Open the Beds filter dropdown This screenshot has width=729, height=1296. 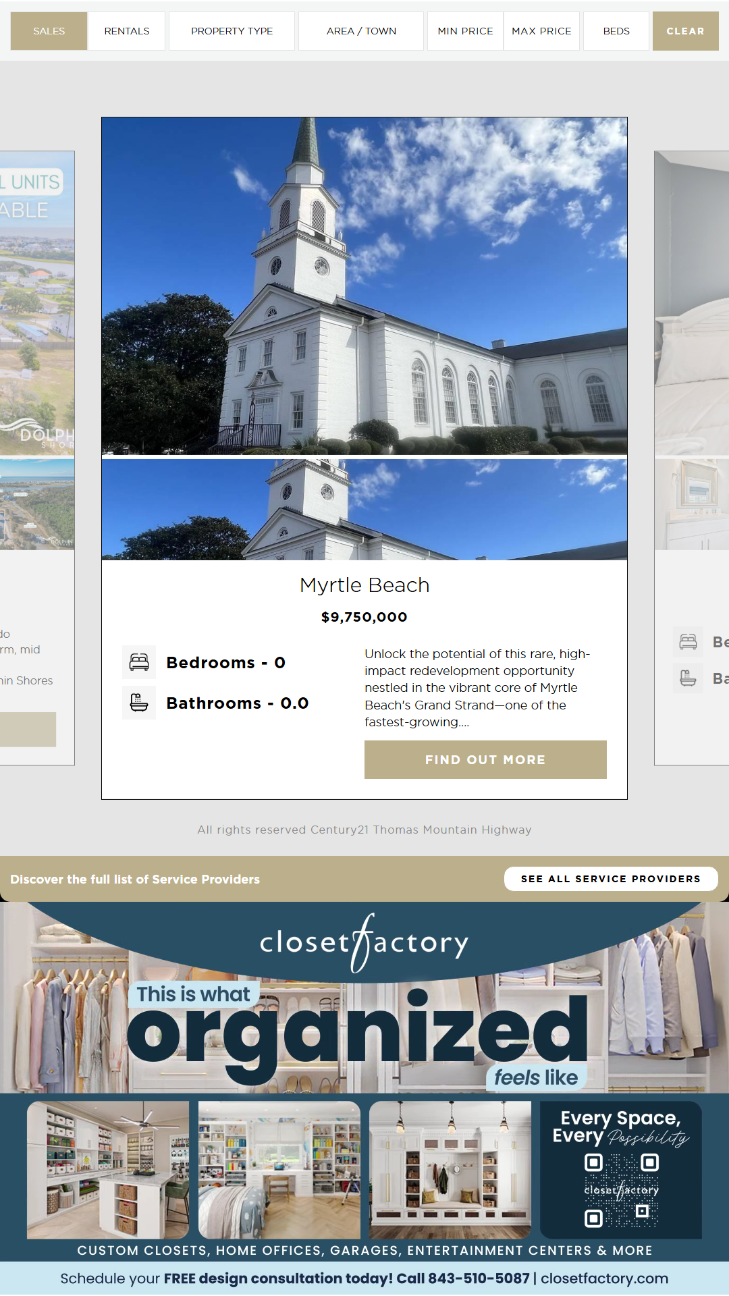(x=616, y=31)
